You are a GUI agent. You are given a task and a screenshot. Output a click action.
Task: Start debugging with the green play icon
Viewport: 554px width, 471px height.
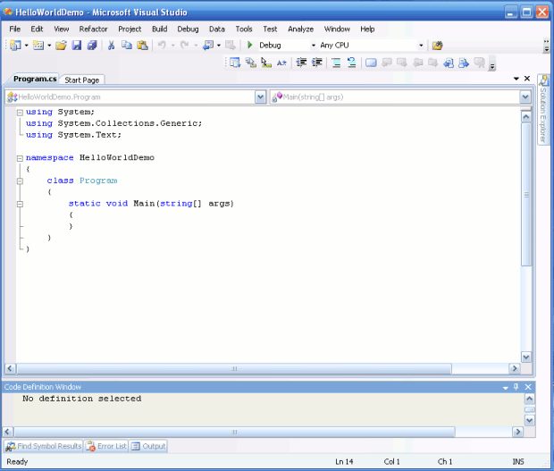coord(250,46)
